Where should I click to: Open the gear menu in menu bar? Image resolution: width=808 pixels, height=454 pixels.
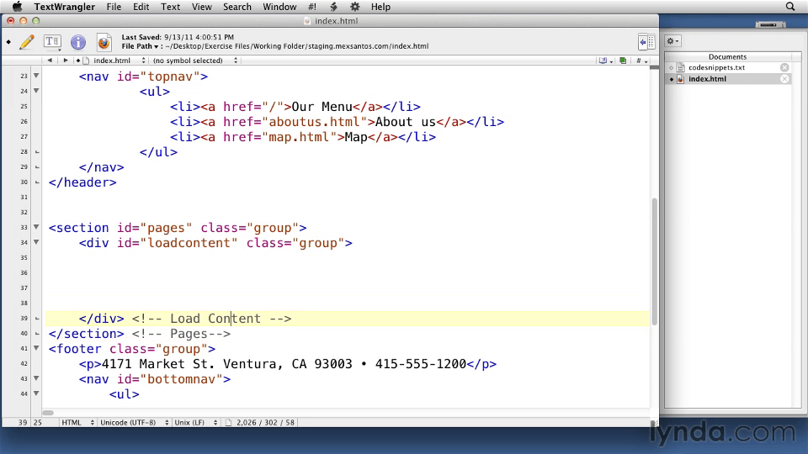coord(355,7)
